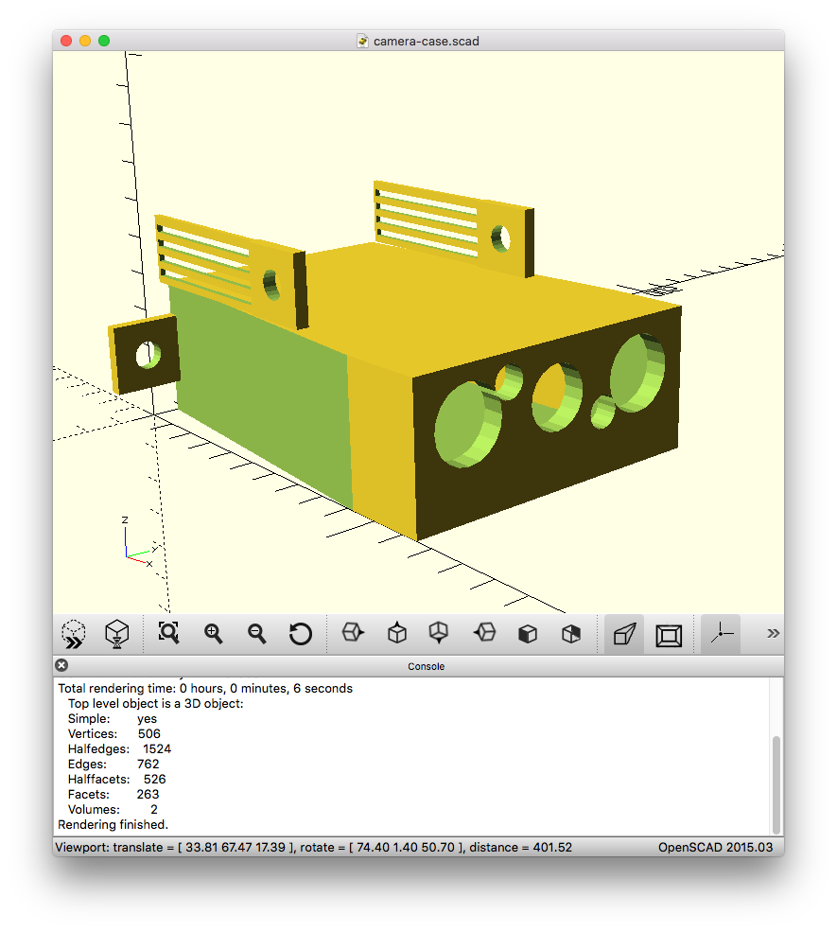Viewport: 837px width, 932px height.
Task: Toggle Orthogonal projection mode
Action: click(x=669, y=633)
